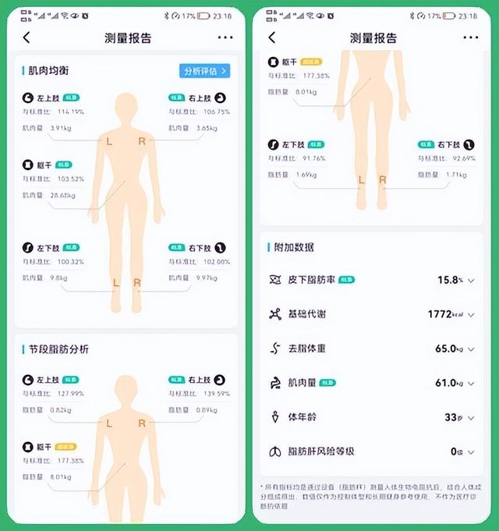
Task: Tap the body figure in 肌肉均衡
Action: coord(126,203)
